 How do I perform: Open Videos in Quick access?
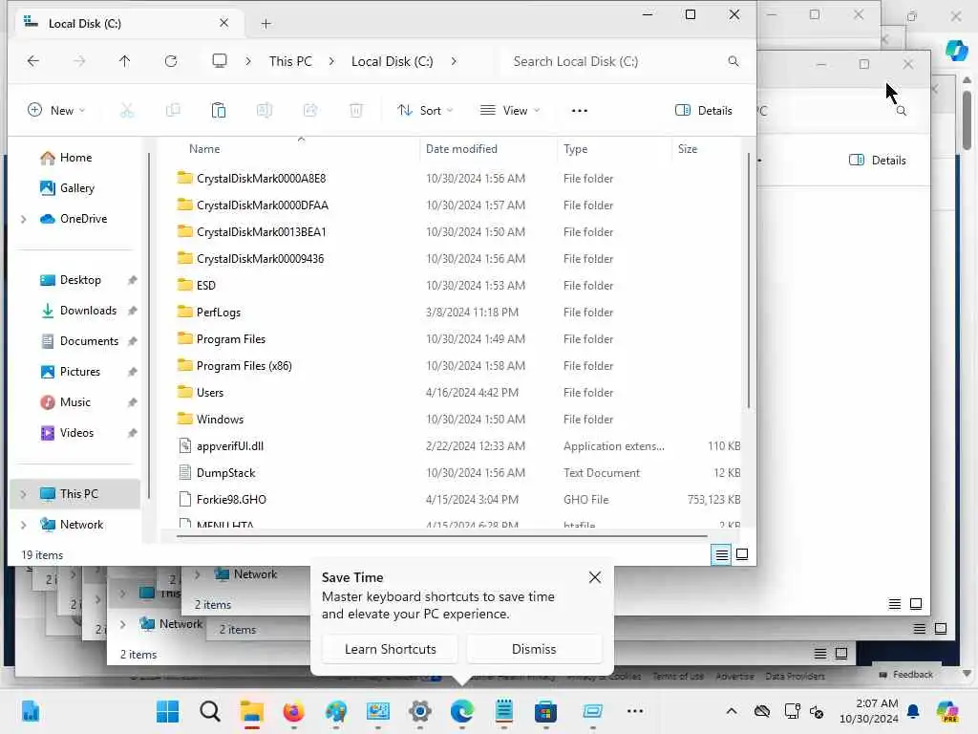tap(76, 433)
